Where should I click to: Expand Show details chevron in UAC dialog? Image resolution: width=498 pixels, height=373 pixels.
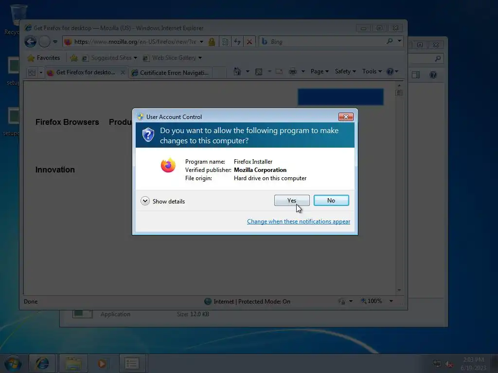coord(145,201)
